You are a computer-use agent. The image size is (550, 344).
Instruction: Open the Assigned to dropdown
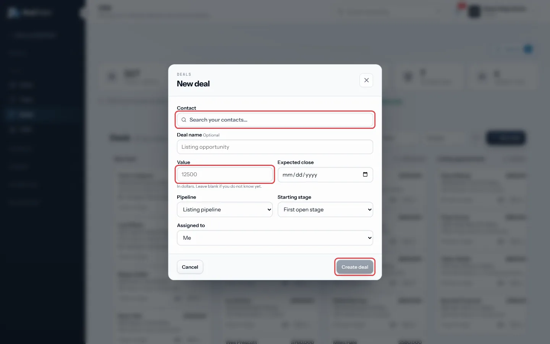click(x=275, y=238)
